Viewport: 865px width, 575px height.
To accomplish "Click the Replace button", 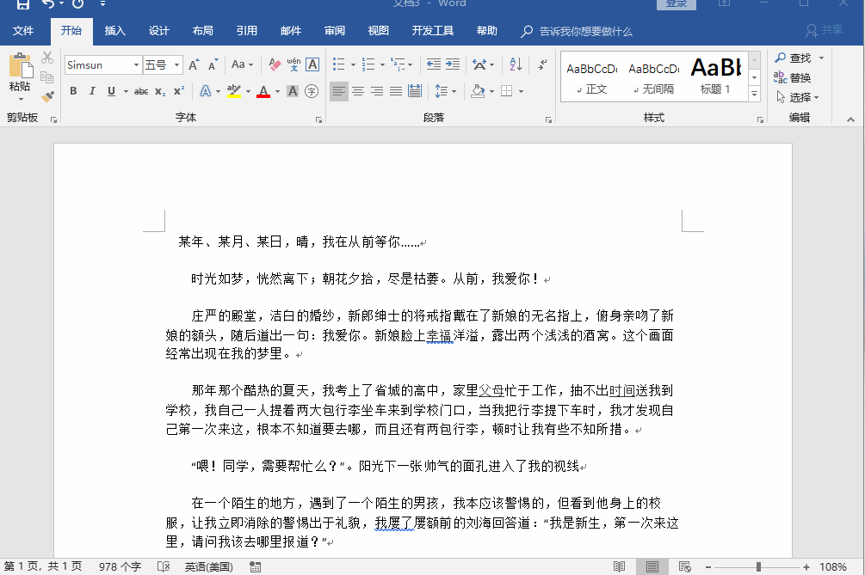I will click(792, 77).
